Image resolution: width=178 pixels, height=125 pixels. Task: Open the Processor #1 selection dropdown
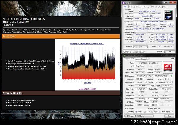(141, 47)
